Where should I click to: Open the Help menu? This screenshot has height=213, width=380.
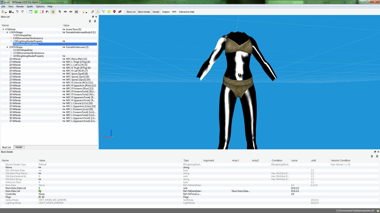coord(50,7)
